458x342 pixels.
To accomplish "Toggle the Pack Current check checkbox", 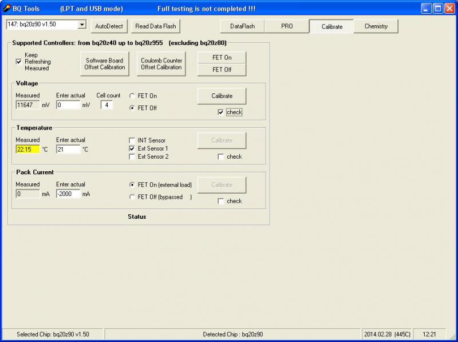I will (x=221, y=201).
